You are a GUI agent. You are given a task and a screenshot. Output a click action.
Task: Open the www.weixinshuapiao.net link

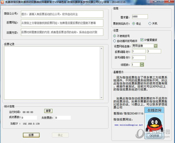coord(129,125)
